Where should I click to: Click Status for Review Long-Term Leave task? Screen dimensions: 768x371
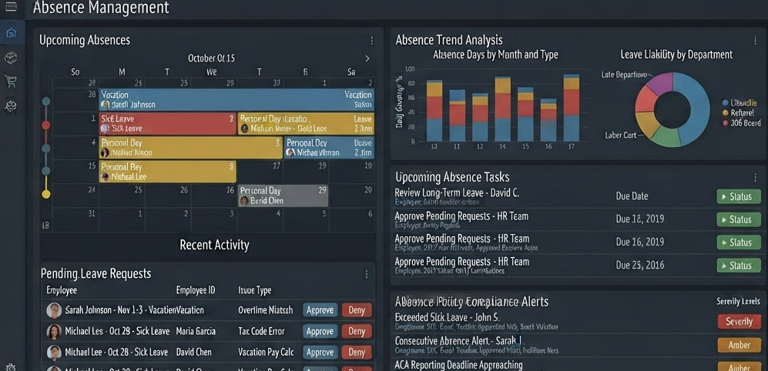coord(739,197)
